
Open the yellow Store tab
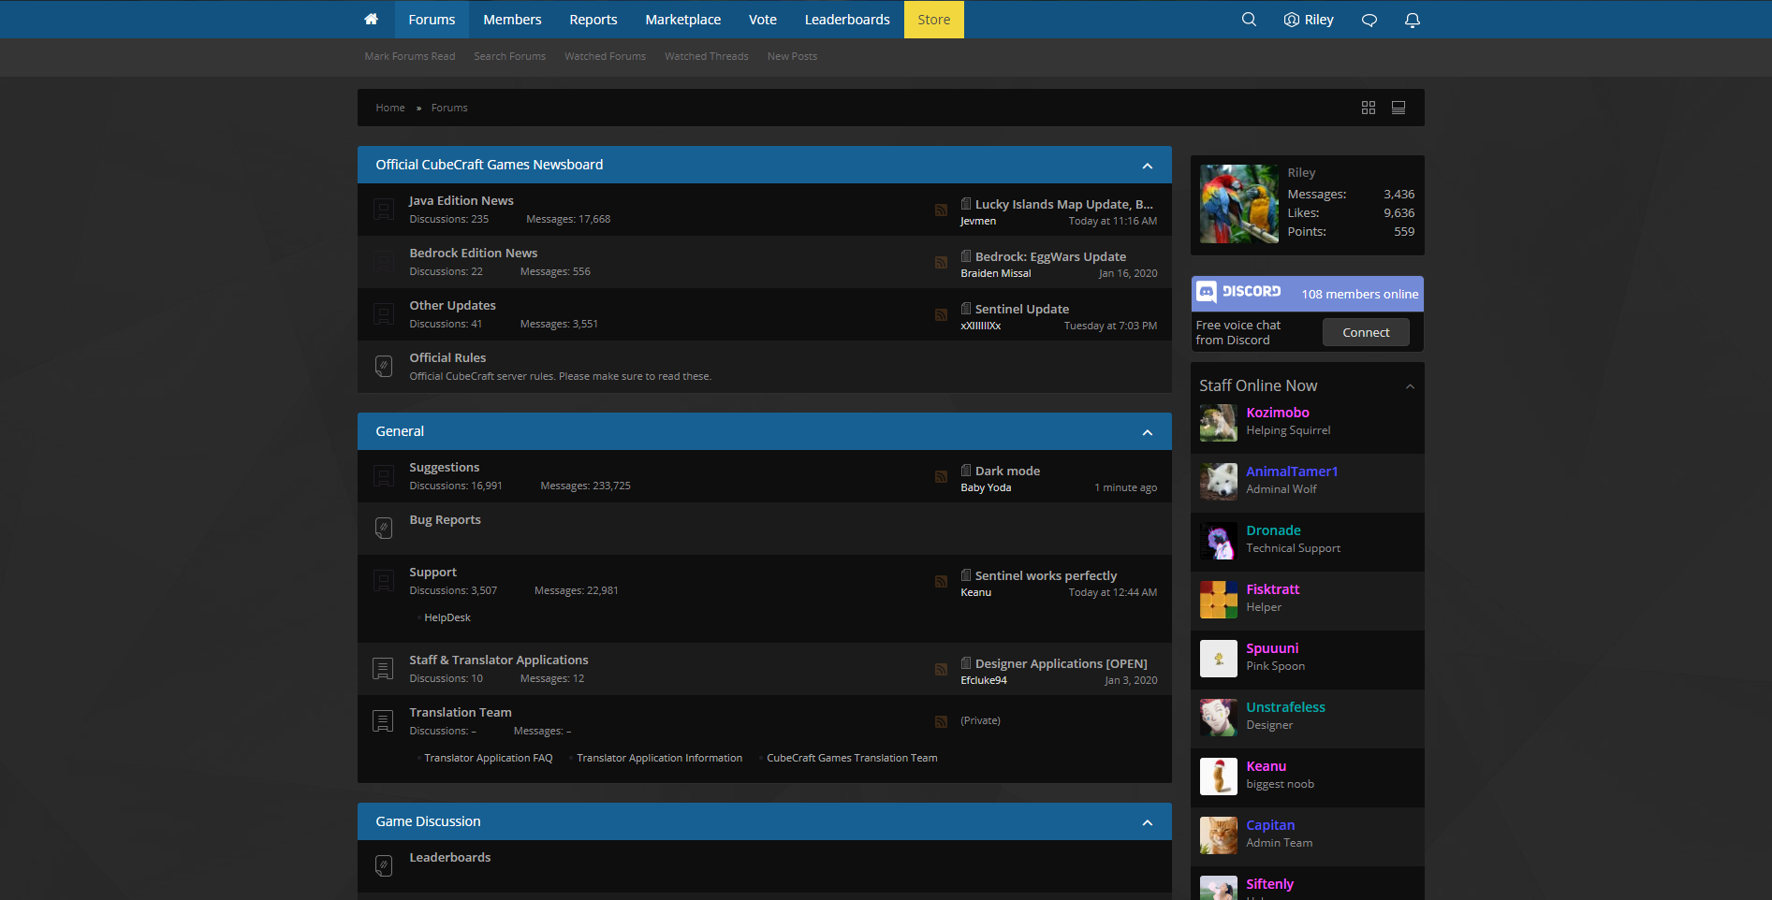coord(934,20)
